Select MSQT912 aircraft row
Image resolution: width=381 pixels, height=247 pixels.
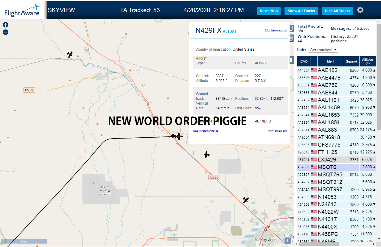click(337, 182)
